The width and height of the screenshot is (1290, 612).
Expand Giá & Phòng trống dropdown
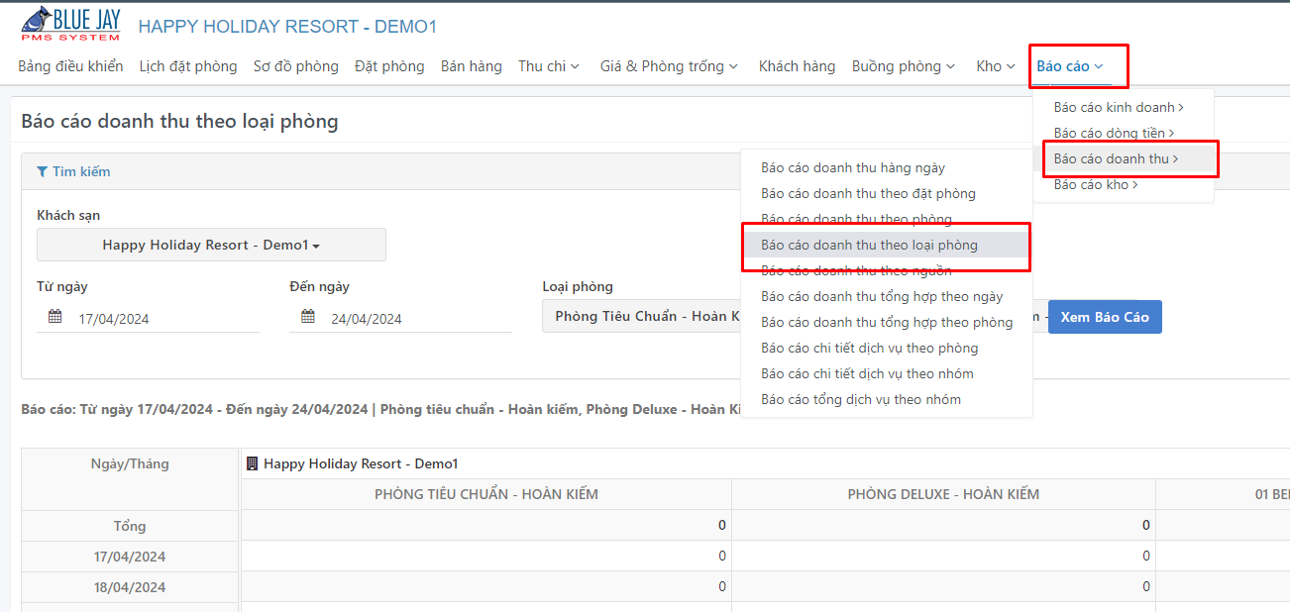(x=669, y=66)
